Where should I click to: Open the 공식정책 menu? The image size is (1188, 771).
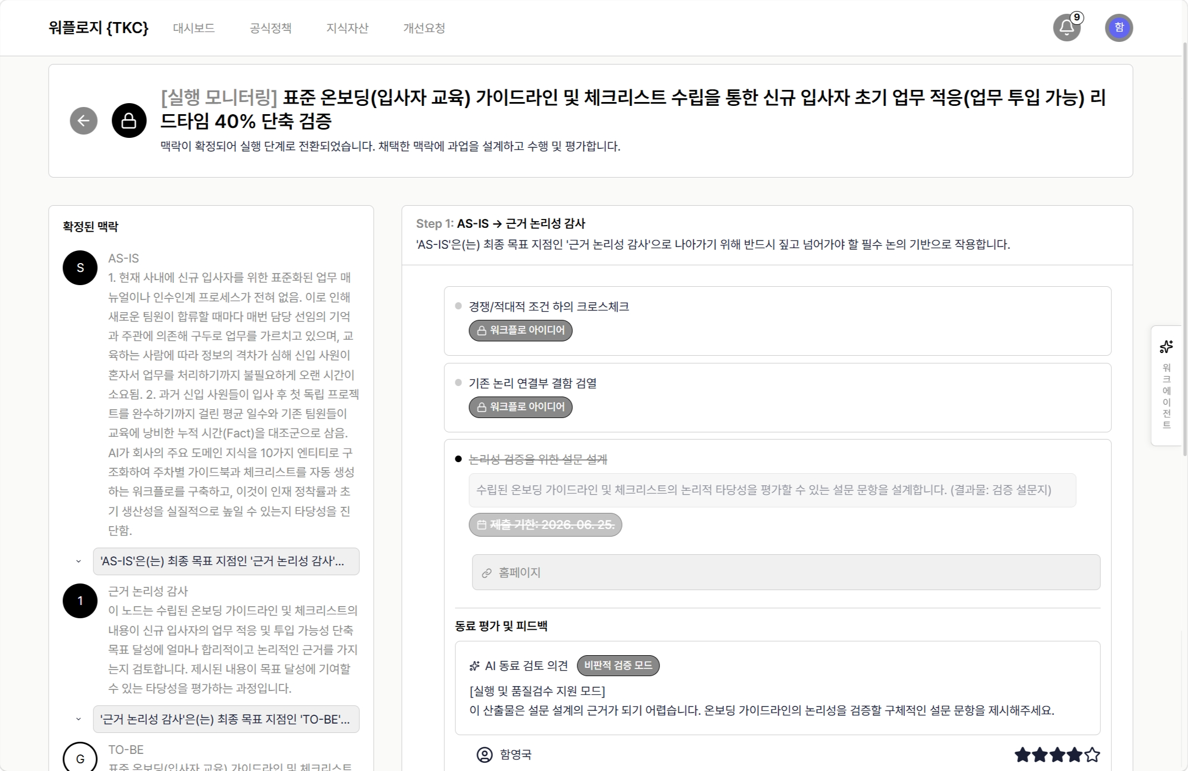pos(270,28)
